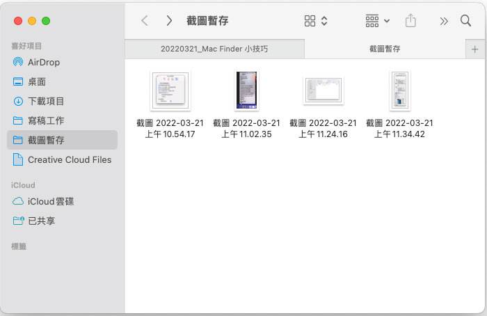This screenshot has width=487, height=316.
Task: Open 下載項目 folder in sidebar
Action: coord(46,101)
